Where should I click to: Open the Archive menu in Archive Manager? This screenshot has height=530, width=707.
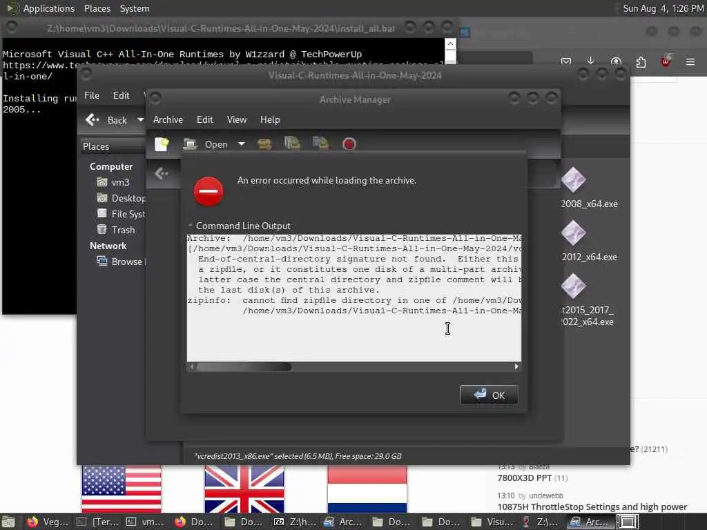point(168,119)
